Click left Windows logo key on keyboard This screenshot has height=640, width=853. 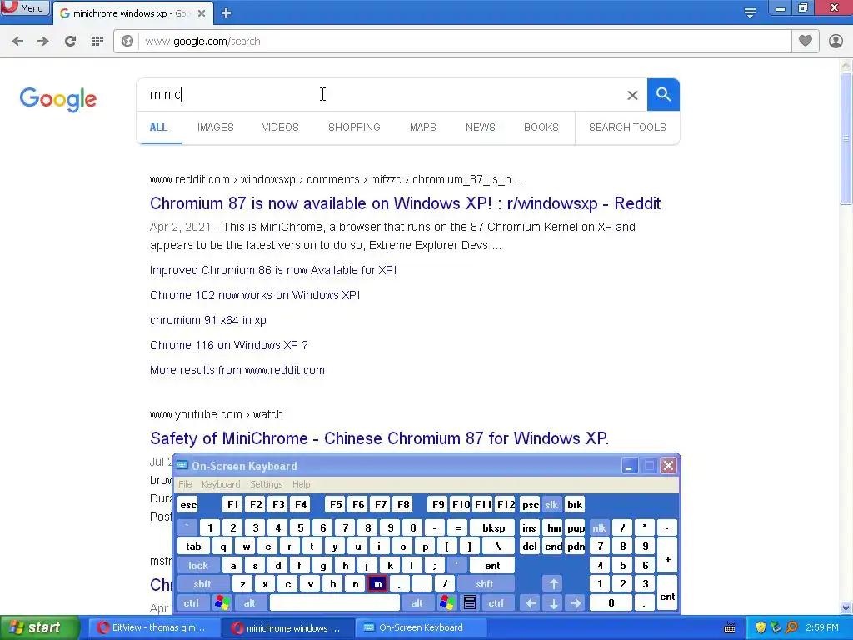click(222, 603)
